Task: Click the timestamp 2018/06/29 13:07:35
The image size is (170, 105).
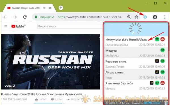Action: [x=152, y=56]
